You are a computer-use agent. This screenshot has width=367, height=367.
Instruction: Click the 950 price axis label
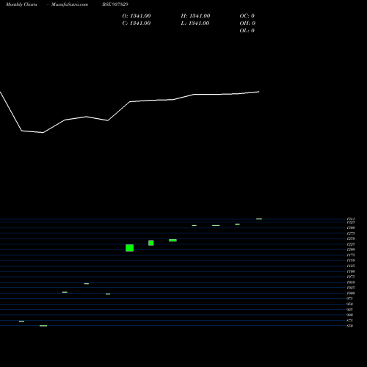tap(350, 304)
